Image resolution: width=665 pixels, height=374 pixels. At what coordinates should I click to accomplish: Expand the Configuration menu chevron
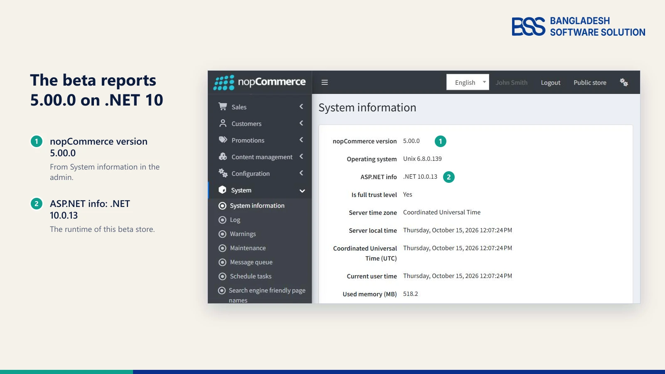pyautogui.click(x=301, y=173)
